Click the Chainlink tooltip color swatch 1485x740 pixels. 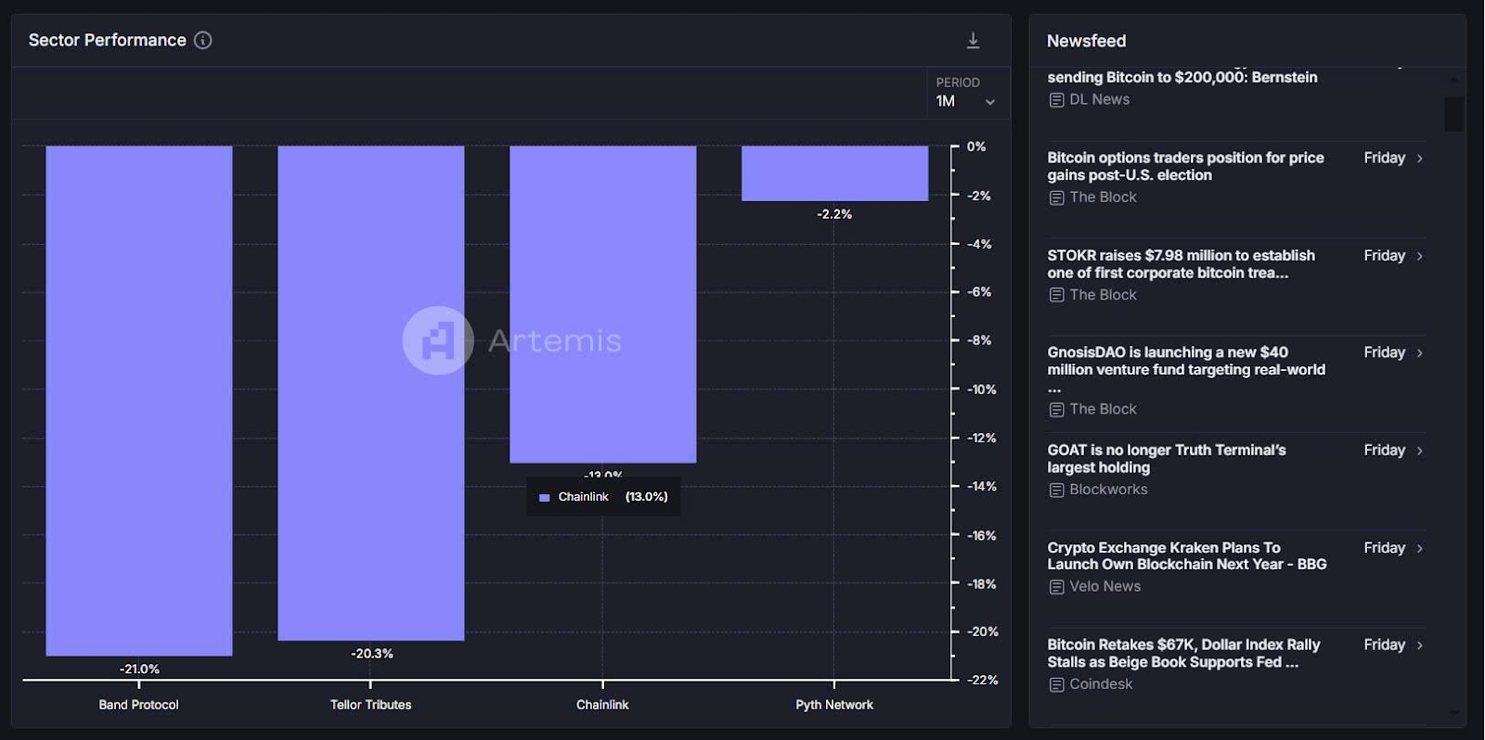tap(545, 498)
